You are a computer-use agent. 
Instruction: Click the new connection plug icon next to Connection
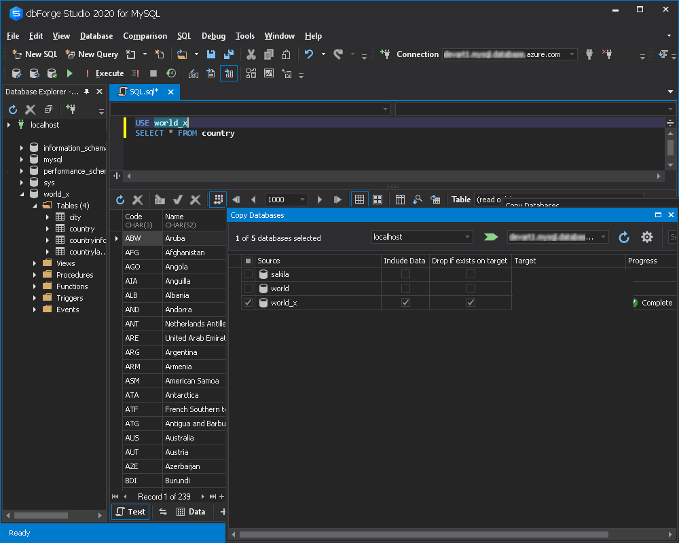[x=385, y=54]
